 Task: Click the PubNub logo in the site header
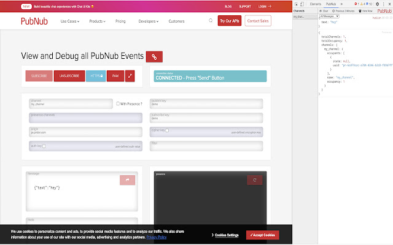[34, 21]
